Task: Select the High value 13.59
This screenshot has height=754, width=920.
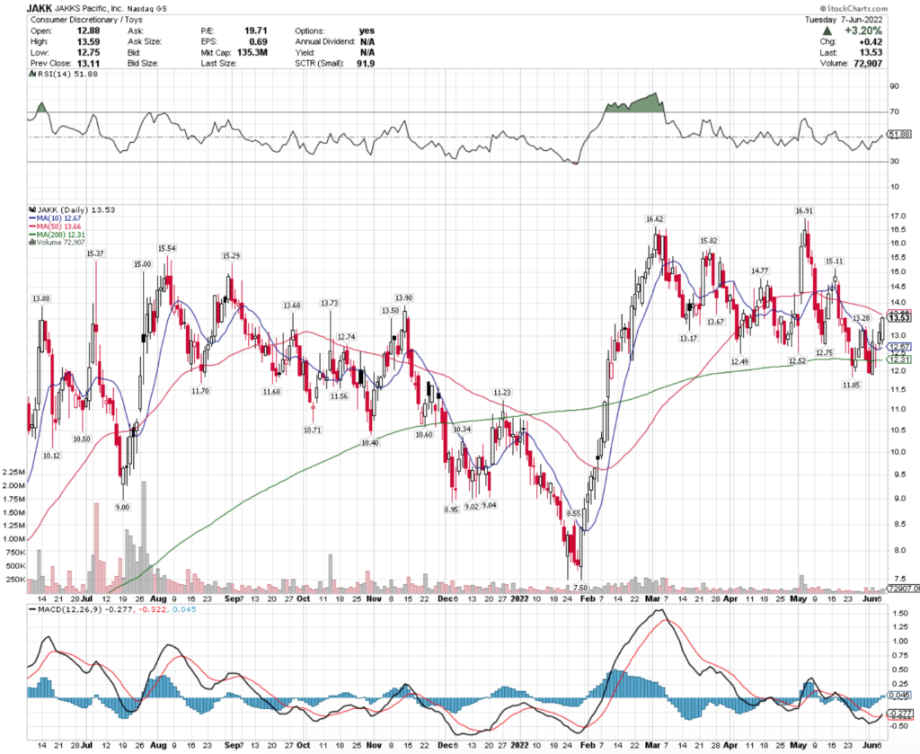Action: [x=88, y=41]
